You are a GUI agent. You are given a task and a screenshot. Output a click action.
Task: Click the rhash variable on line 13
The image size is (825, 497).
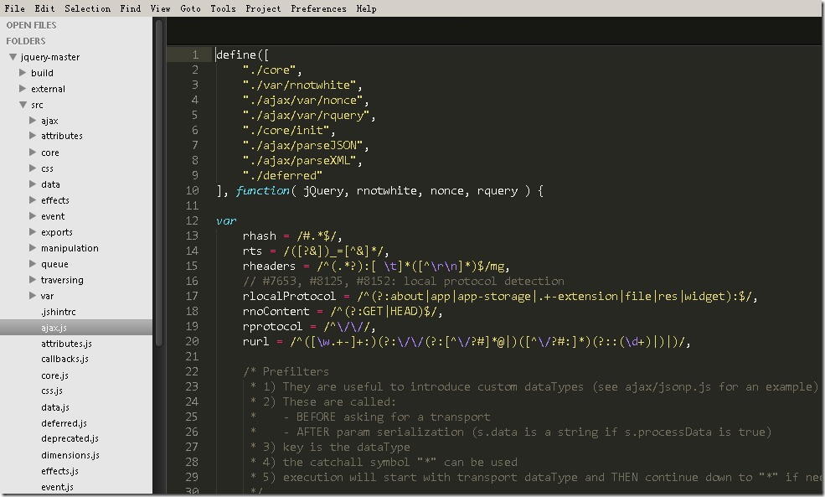260,236
